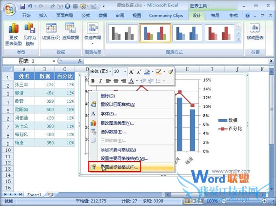Save chart as template
276x206 pixels.
[30, 34]
